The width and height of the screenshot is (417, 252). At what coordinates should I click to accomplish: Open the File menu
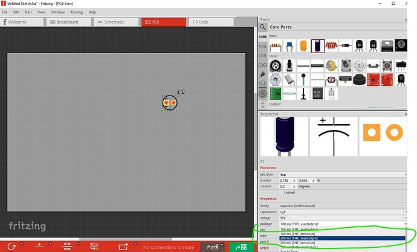(x=4, y=12)
